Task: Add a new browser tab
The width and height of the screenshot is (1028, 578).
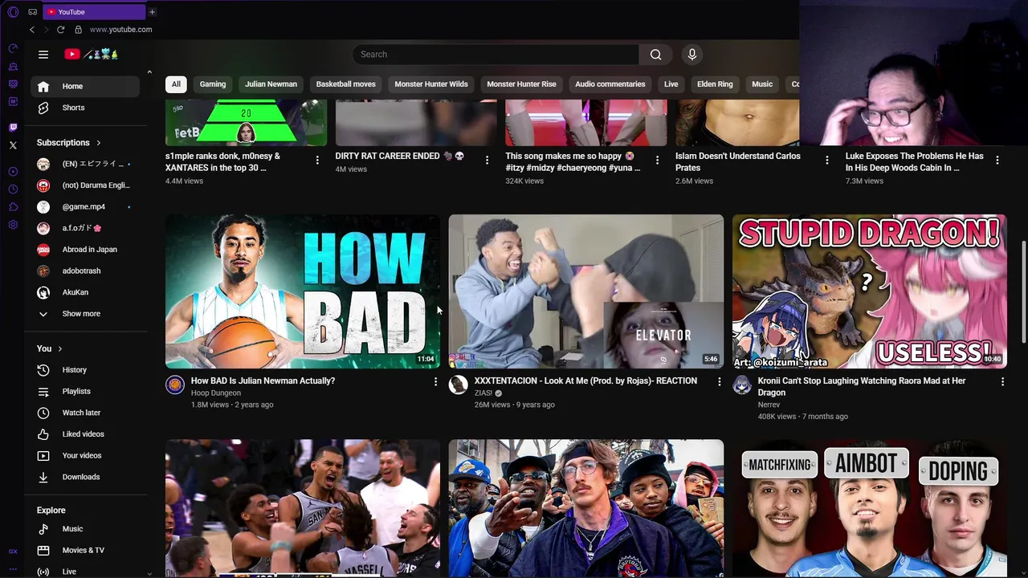Action: click(x=152, y=12)
